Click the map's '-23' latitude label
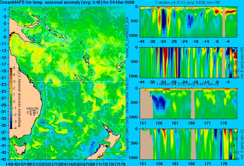 point(4,85)
